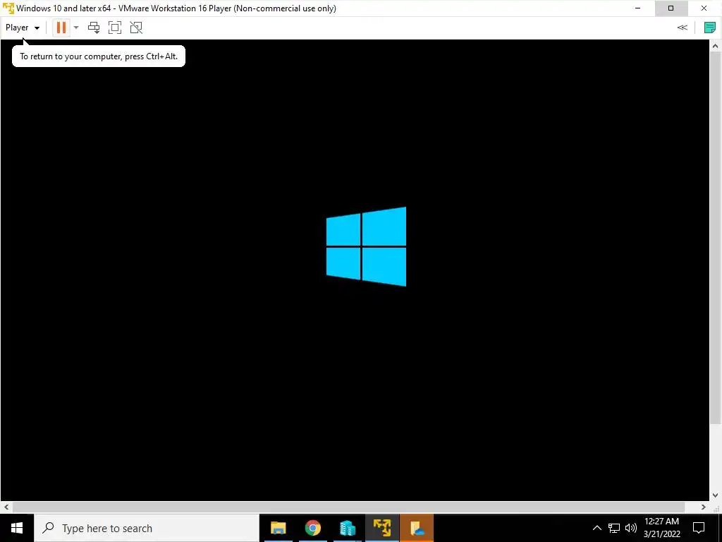Open network status tray icon
Viewport: 722px width, 542px height.
click(614, 528)
